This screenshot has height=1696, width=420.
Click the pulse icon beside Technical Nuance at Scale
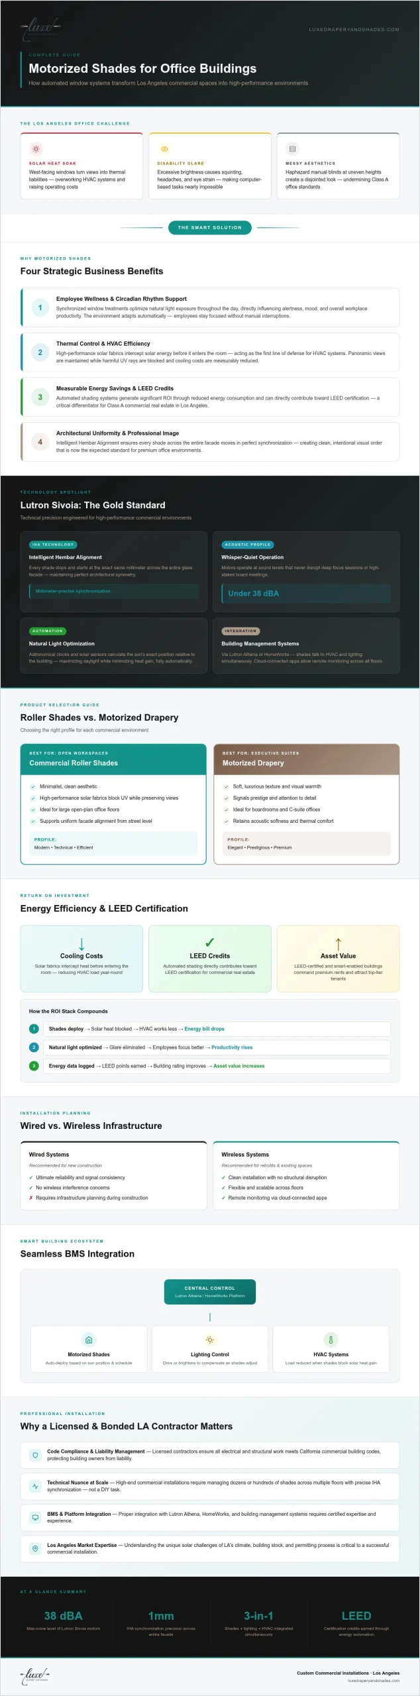(x=35, y=1487)
